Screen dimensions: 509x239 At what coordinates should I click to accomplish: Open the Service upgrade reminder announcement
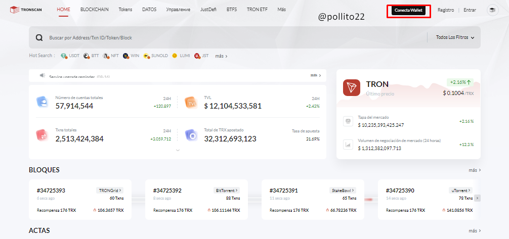(80, 77)
